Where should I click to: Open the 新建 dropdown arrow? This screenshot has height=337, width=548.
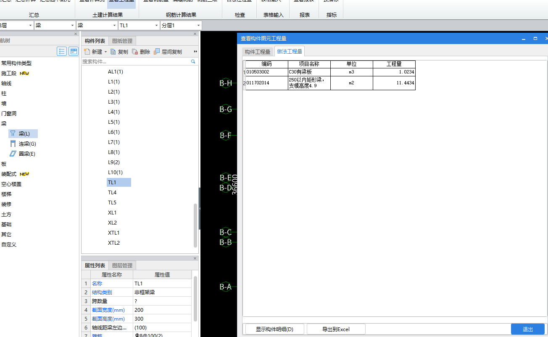(105, 52)
